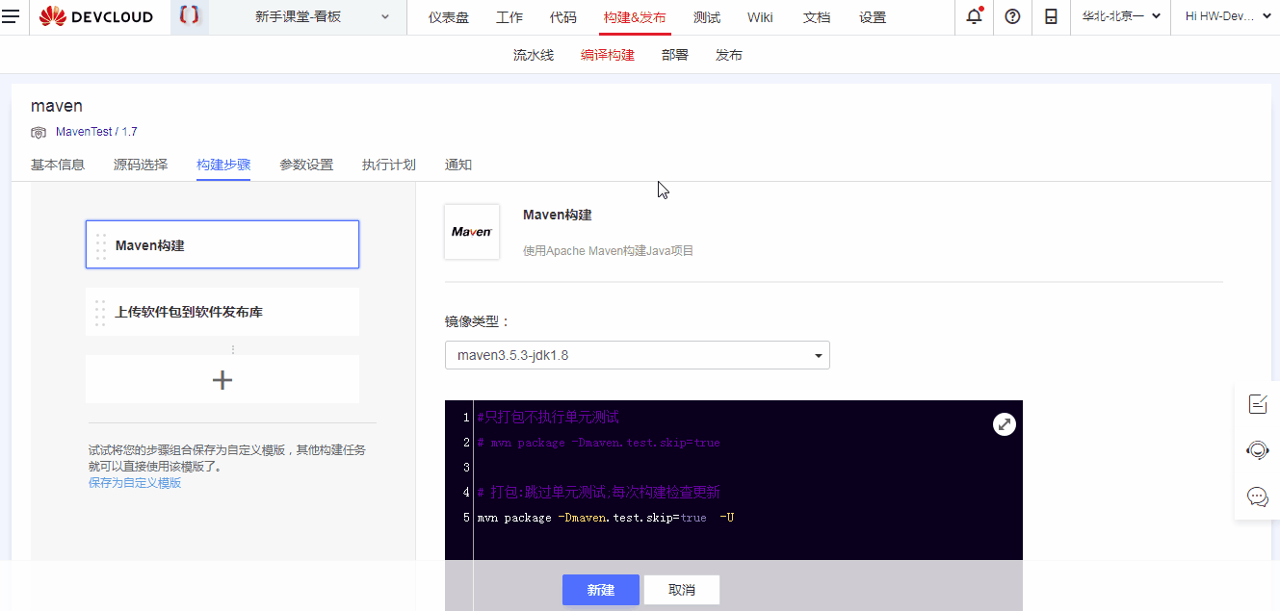Viewport: 1280px width, 611px height.
Task: Switch to the 参数设置 tab
Action: click(x=306, y=165)
